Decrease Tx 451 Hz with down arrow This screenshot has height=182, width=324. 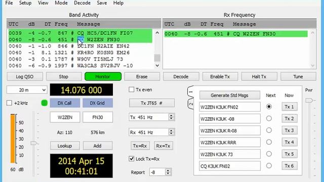coord(171,119)
